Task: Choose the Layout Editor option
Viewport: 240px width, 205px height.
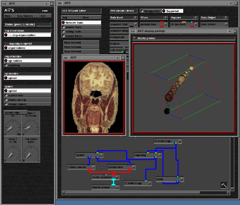Action: point(81,36)
